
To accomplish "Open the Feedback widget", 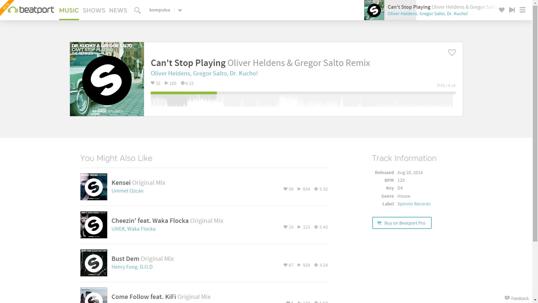I will [x=517, y=298].
